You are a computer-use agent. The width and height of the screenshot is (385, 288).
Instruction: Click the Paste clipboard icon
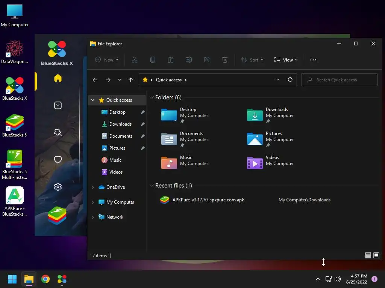point(171,60)
